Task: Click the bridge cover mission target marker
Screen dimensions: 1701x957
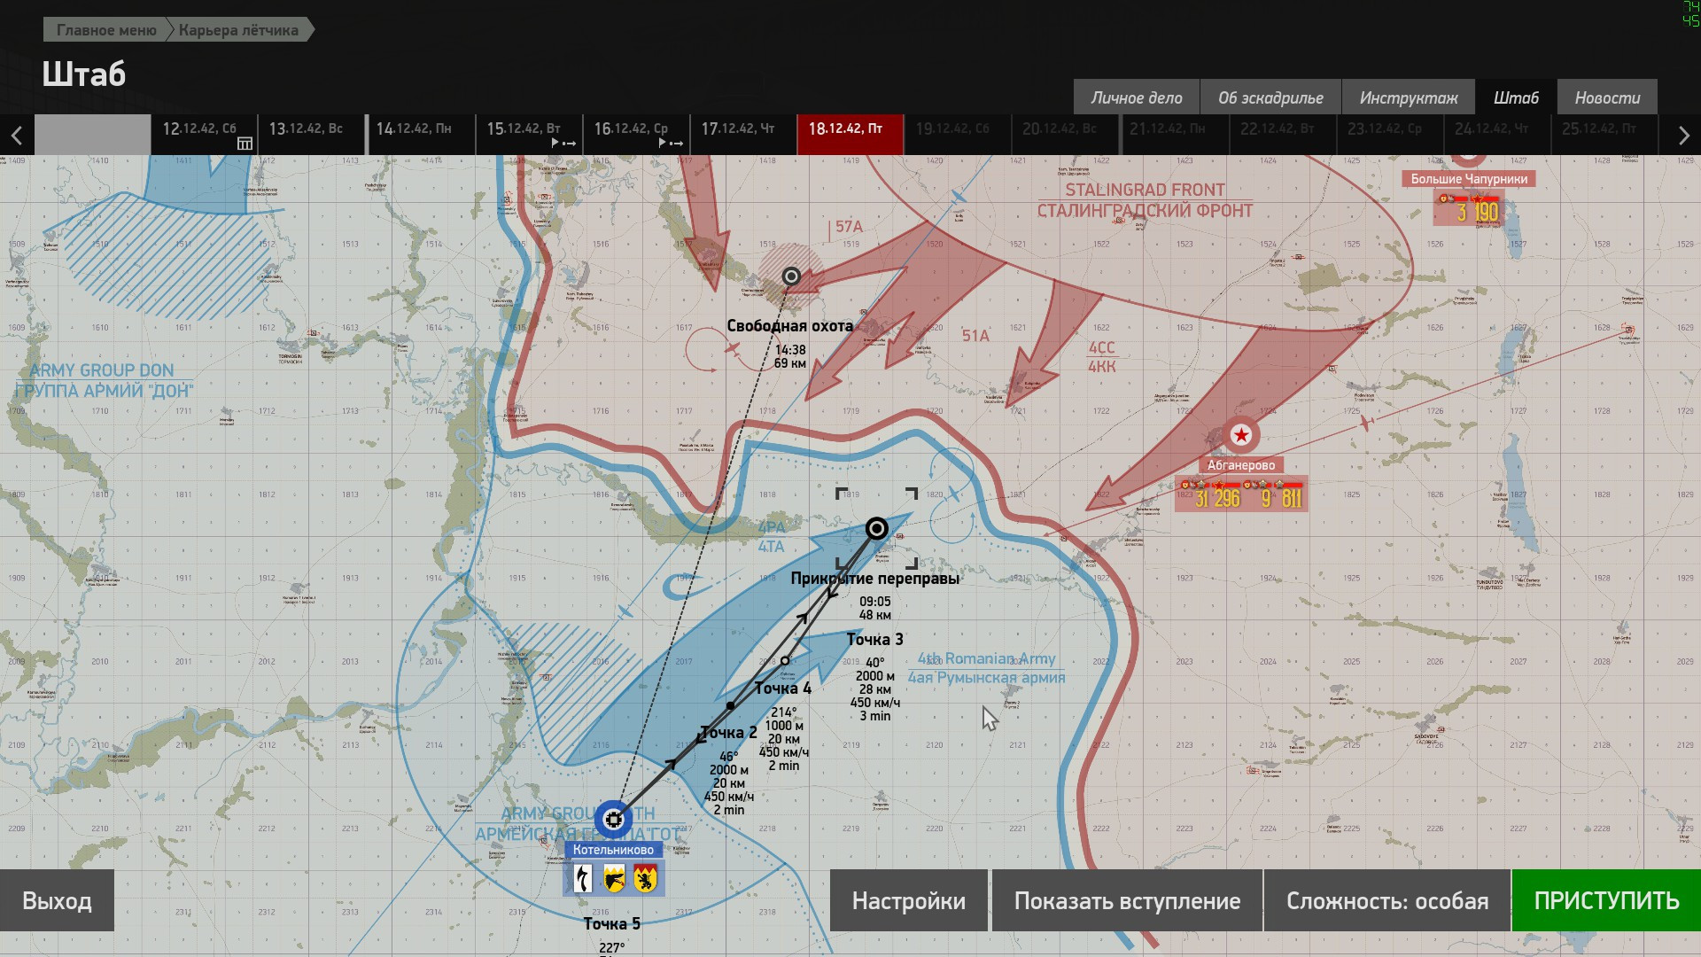Action: coord(876,529)
